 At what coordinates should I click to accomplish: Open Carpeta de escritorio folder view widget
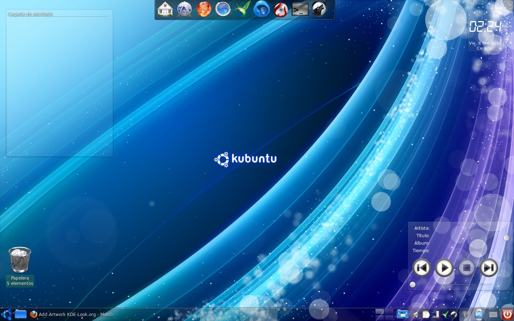point(60,83)
